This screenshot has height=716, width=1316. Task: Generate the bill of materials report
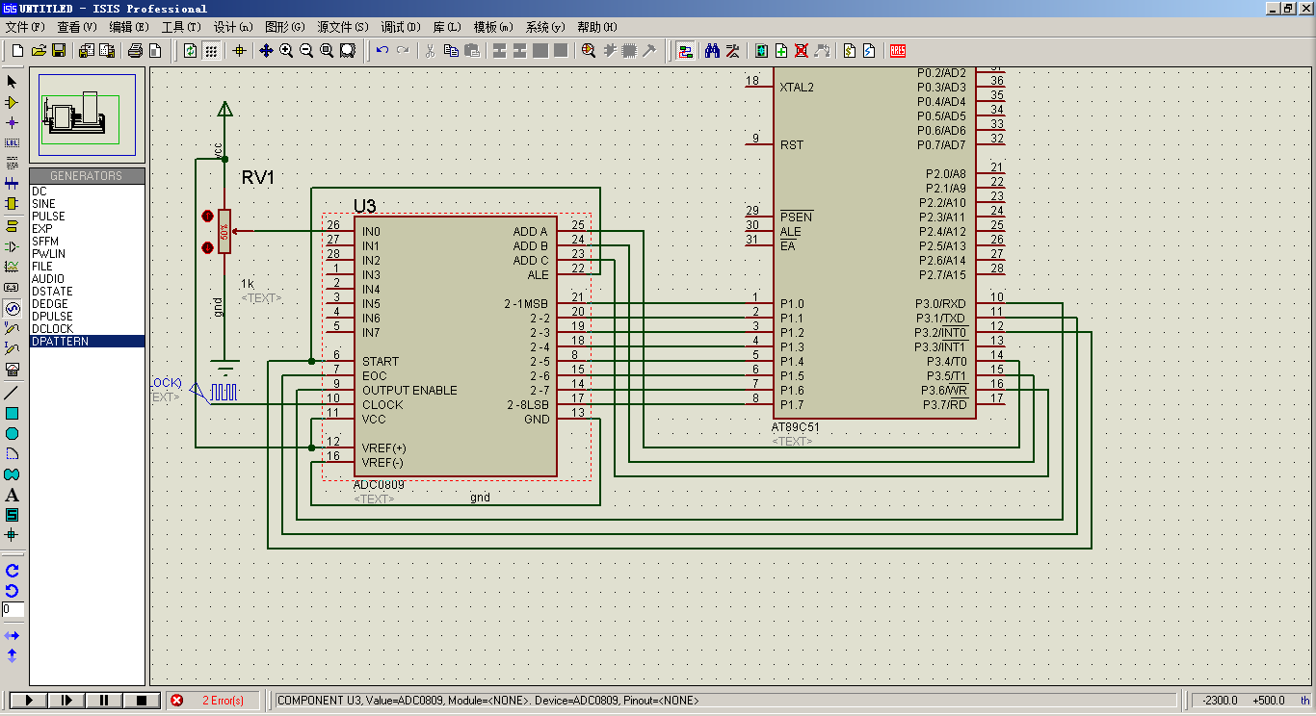(x=850, y=51)
